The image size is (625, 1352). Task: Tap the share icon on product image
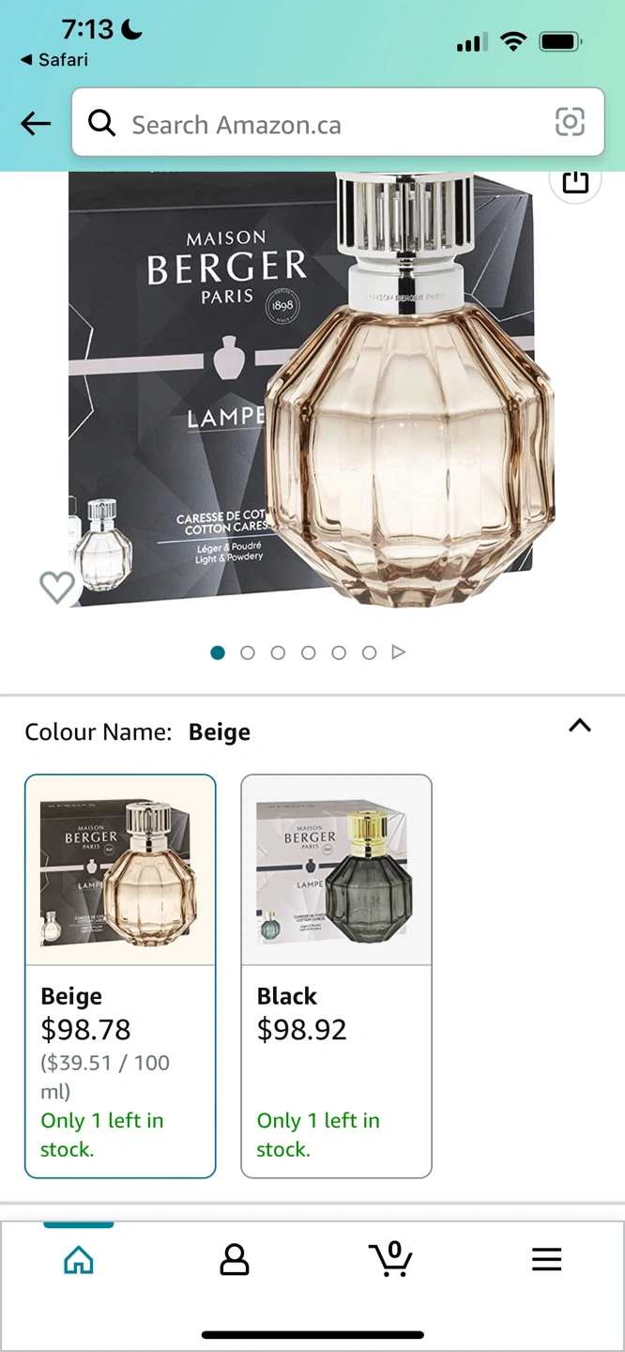point(575,180)
